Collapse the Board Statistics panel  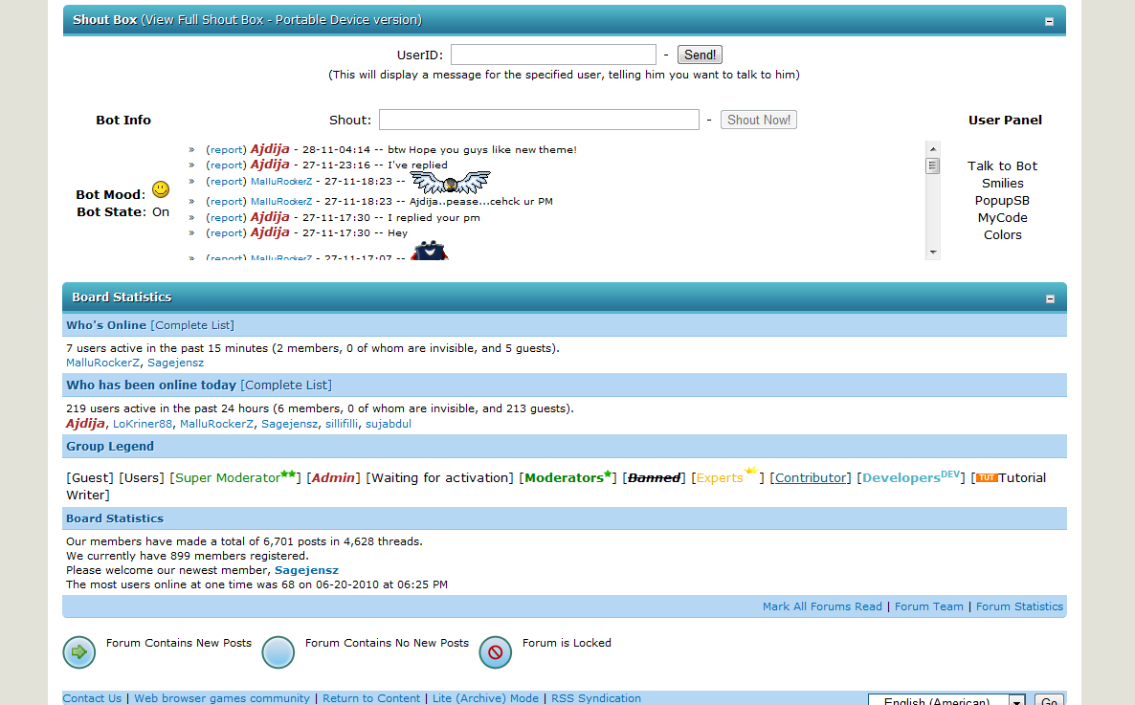pyautogui.click(x=1049, y=298)
